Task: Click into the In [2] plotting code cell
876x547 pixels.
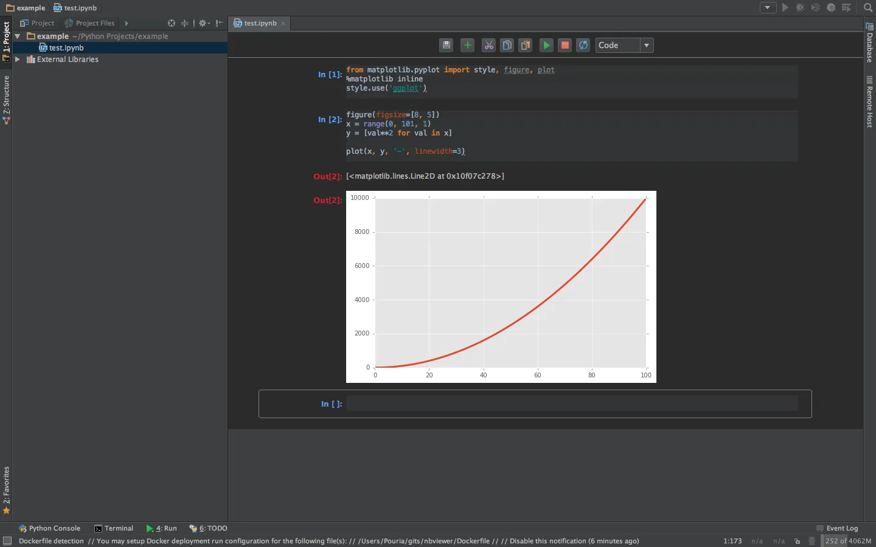Action: (572, 136)
